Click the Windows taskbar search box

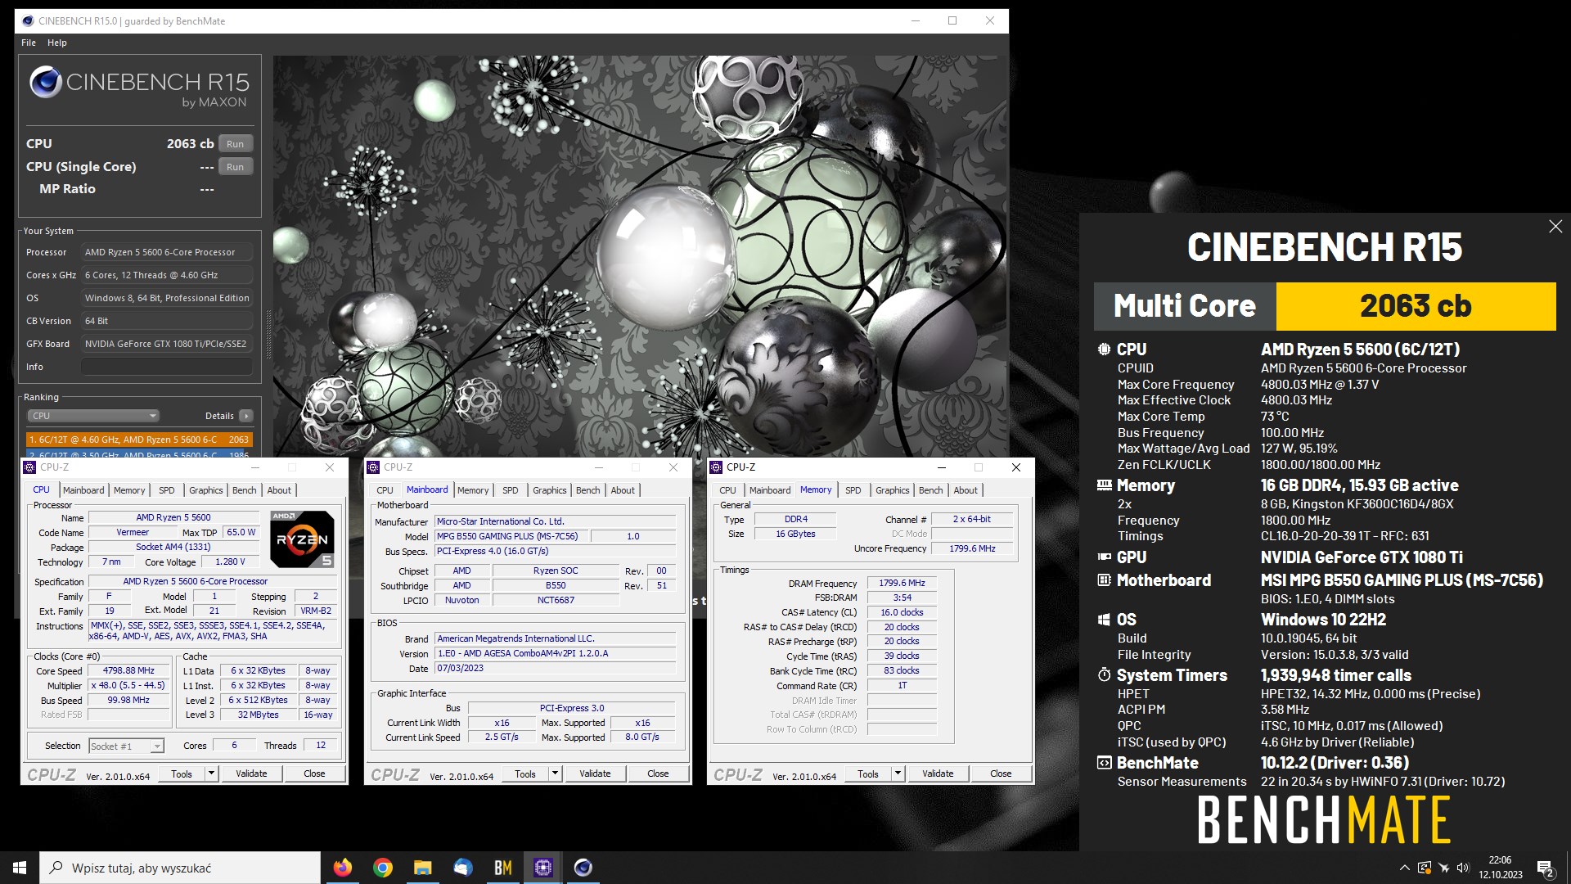pyautogui.click(x=180, y=868)
